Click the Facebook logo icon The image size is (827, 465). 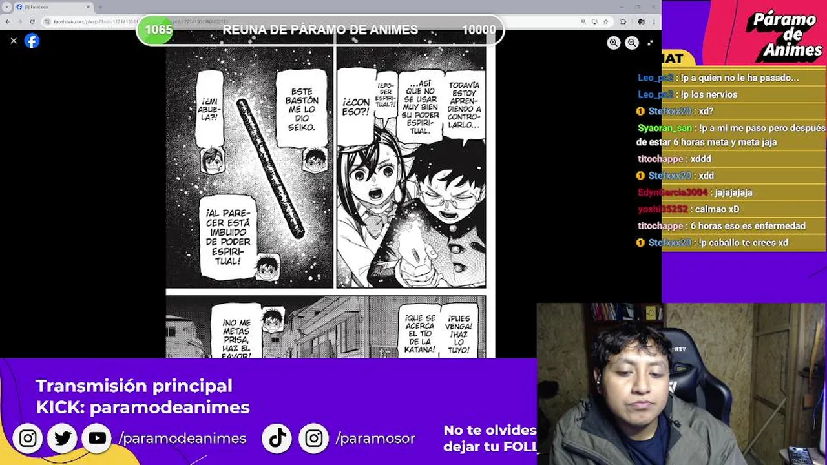pyautogui.click(x=32, y=41)
